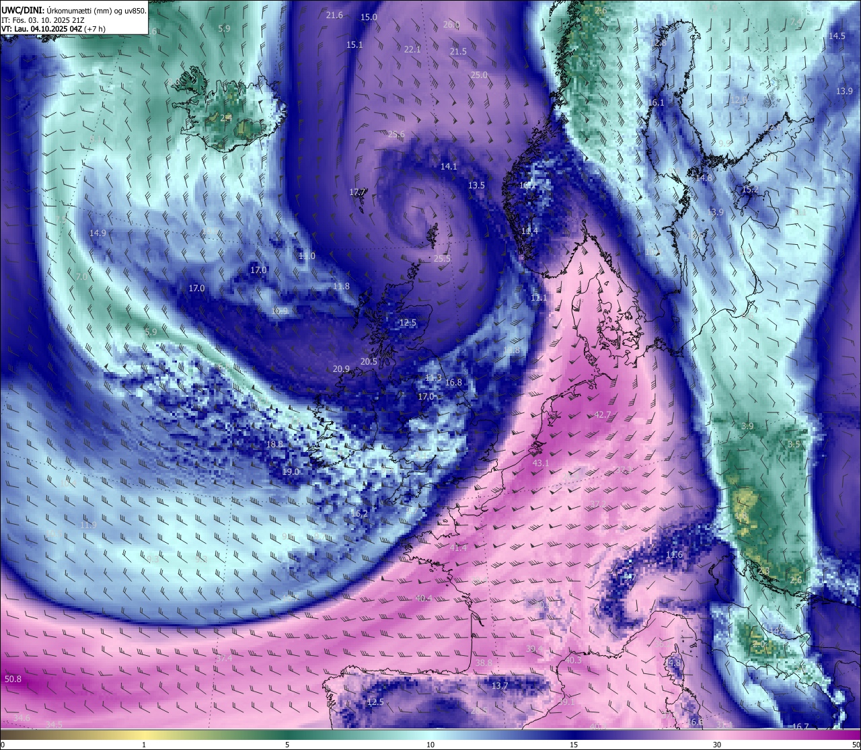Screen dimensions: 861x750
Task: Click the 15.0 value at top
Action: (369, 17)
